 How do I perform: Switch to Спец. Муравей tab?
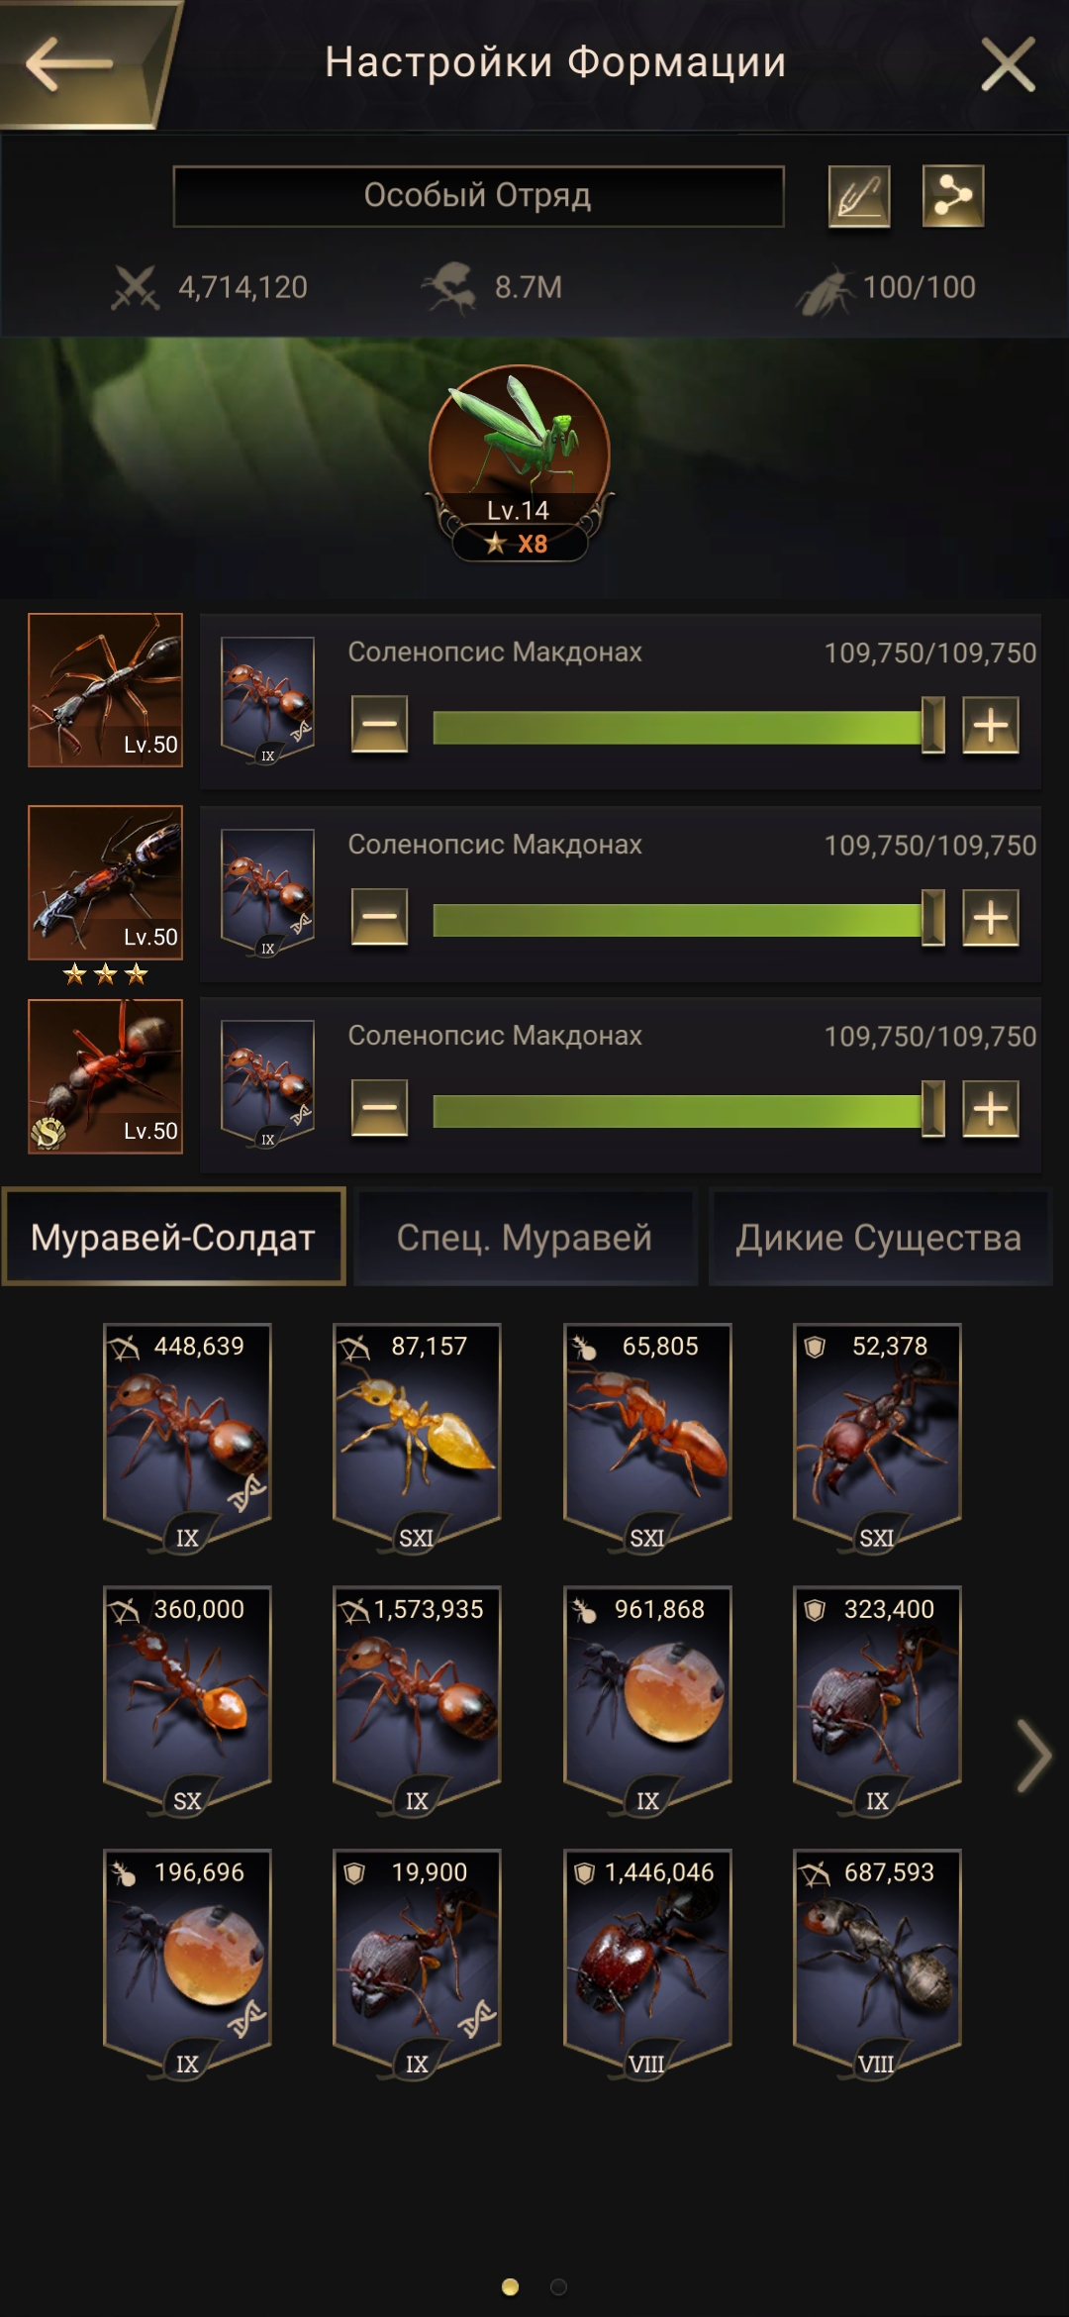(525, 1238)
